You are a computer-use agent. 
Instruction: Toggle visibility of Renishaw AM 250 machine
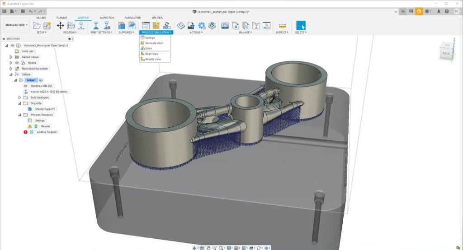coord(26,86)
